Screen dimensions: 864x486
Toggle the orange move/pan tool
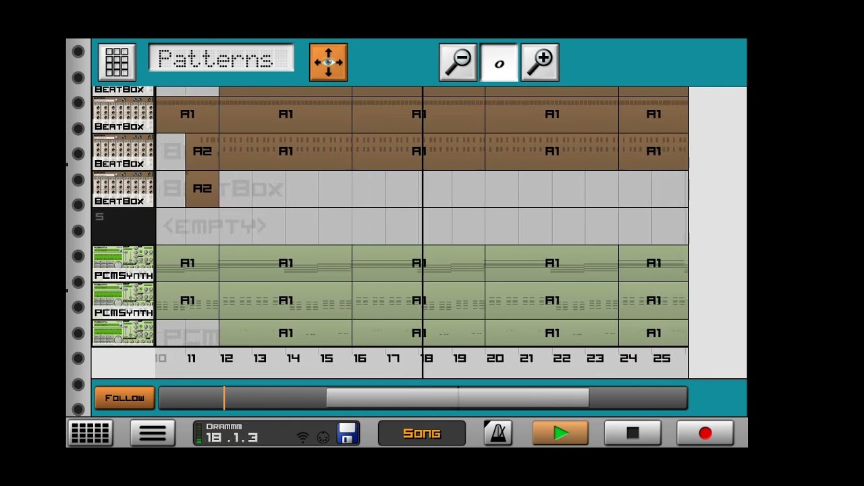328,62
